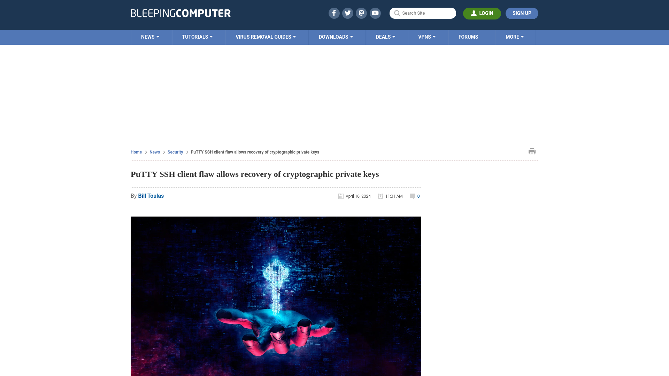Expand the MORE navigation dropdown
This screenshot has width=669, height=376.
tap(515, 37)
